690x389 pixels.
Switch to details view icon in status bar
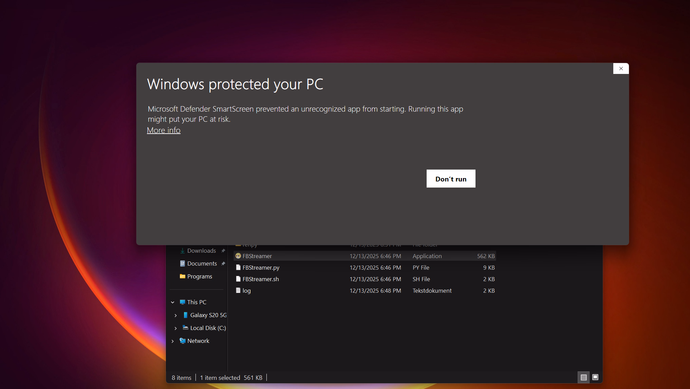pos(583,377)
